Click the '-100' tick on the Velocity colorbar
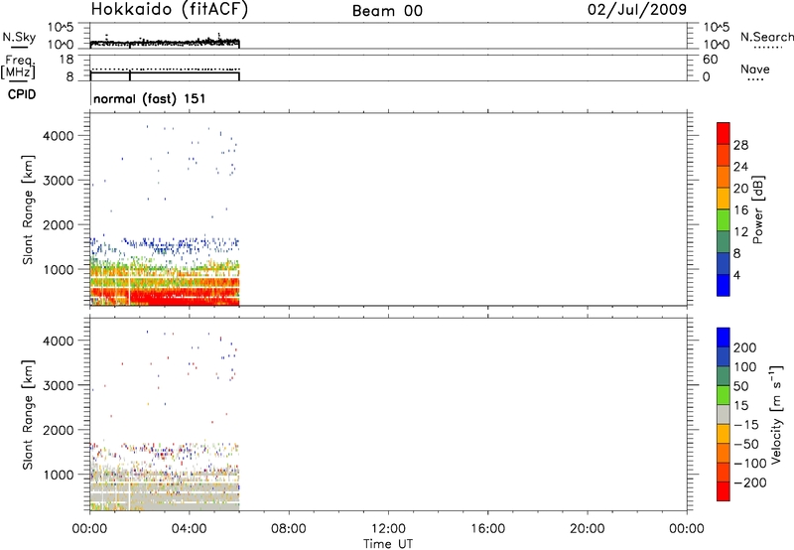 pyautogui.click(x=750, y=464)
